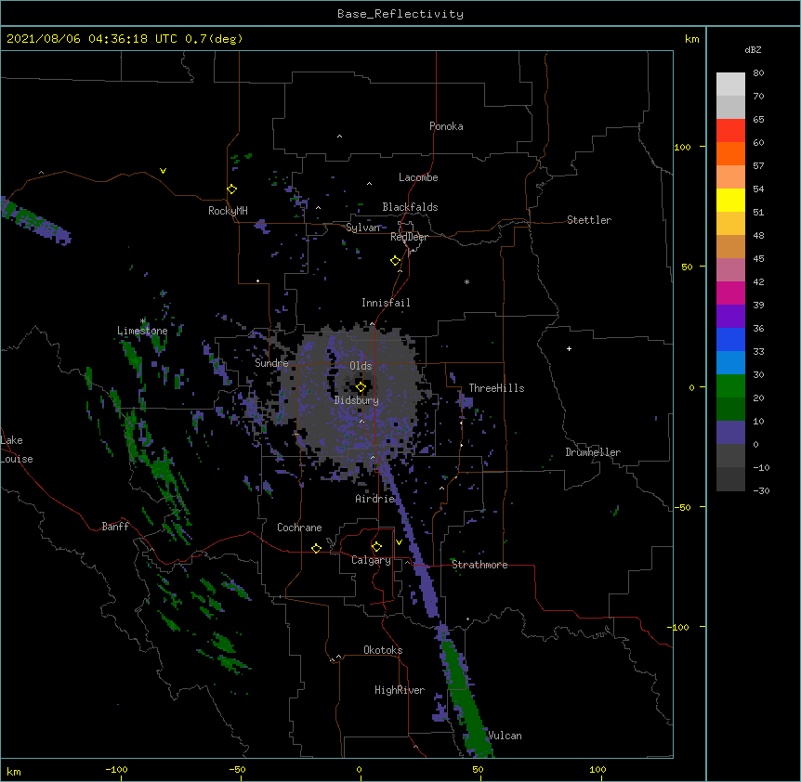Image resolution: width=801 pixels, height=782 pixels.
Task: Select the dark orange 57–60 dBZ swatch
Action: pos(730,153)
